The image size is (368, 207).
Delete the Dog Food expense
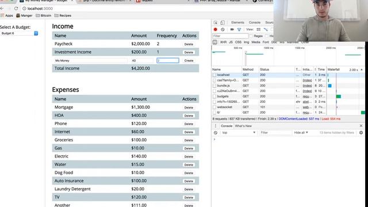(x=189, y=173)
